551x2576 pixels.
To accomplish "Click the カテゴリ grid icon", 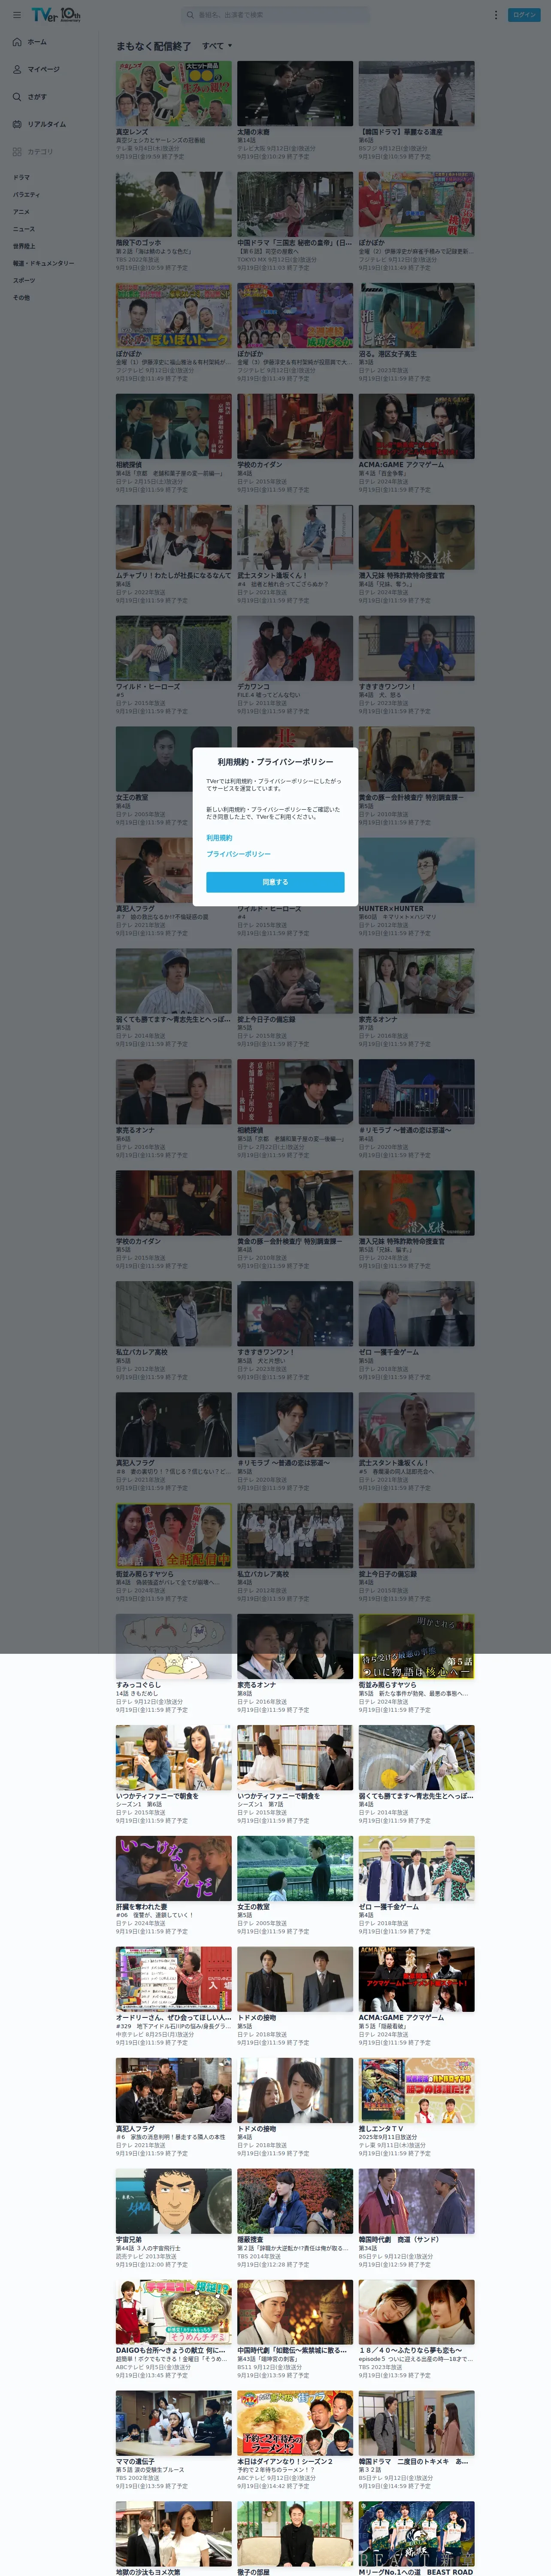I will 17,152.
